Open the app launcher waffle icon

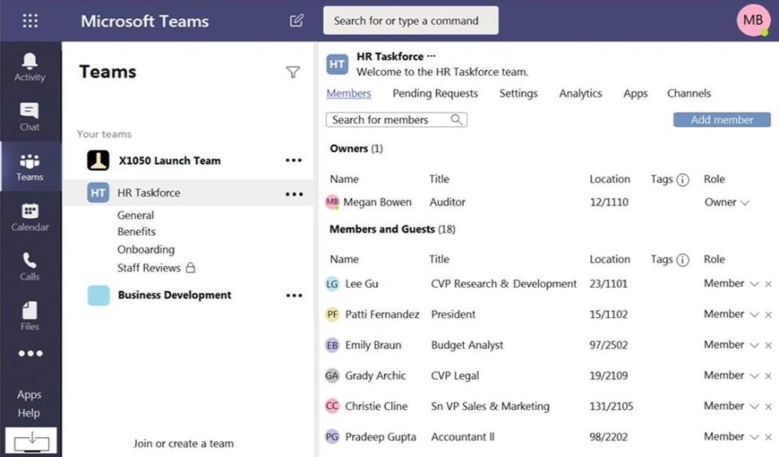coord(30,21)
